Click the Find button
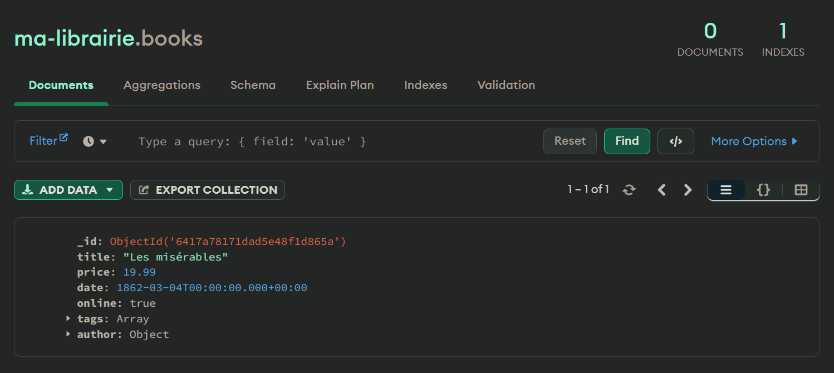 [x=627, y=141]
